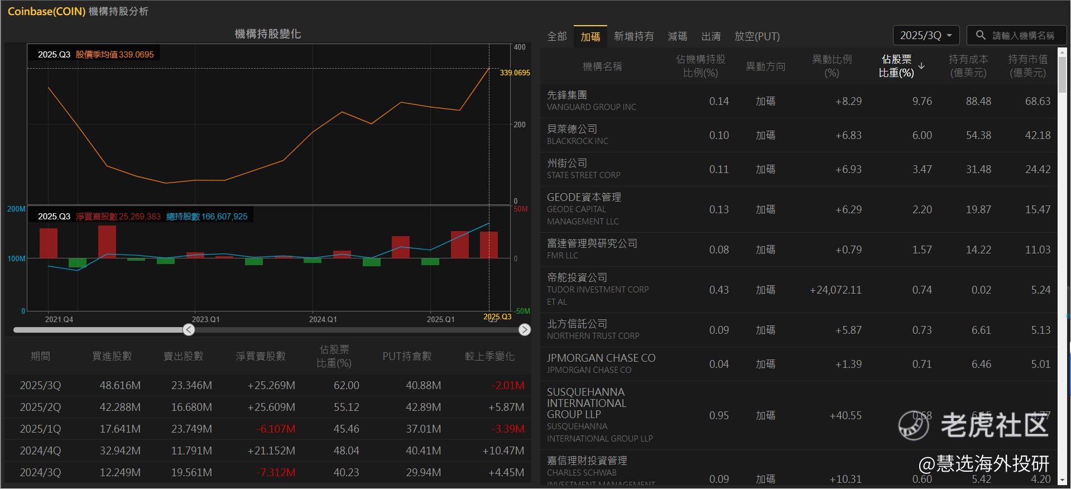Viewport: 1071px width, 489px height.
Task: Click the 2024.Q1 chart axis label
Action: click(x=323, y=319)
